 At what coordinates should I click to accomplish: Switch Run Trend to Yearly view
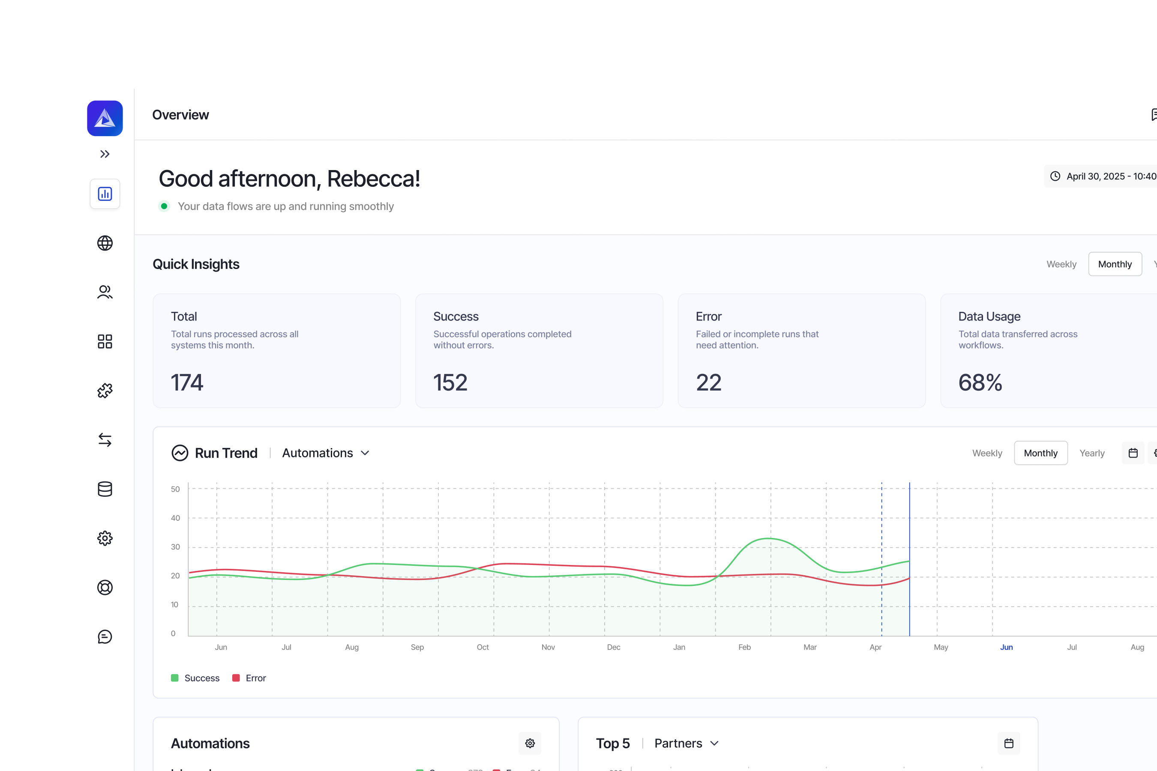tap(1091, 453)
